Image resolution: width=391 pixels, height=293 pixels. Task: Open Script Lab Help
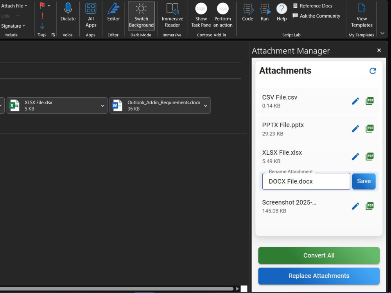282,12
